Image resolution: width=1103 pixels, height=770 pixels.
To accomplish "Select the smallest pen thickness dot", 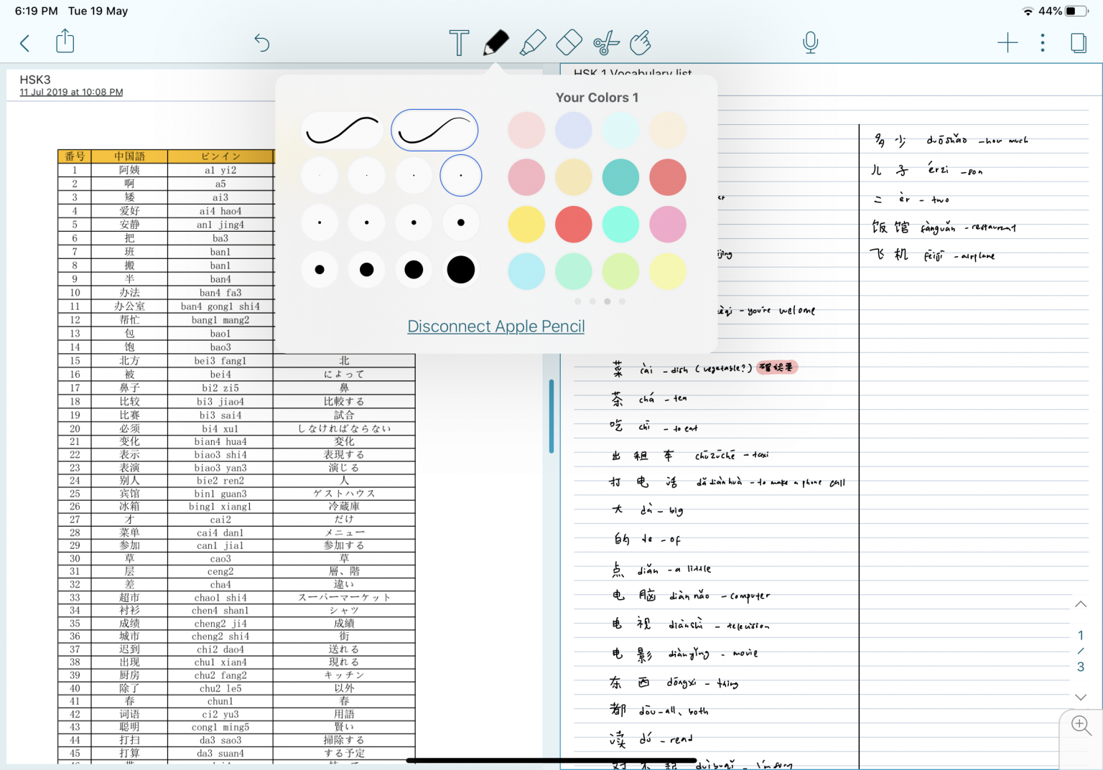I will (320, 175).
